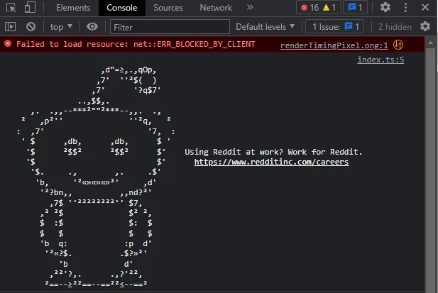The height and width of the screenshot is (293, 438).
Task: Show more tabs with double chevron
Action: pos(250,8)
